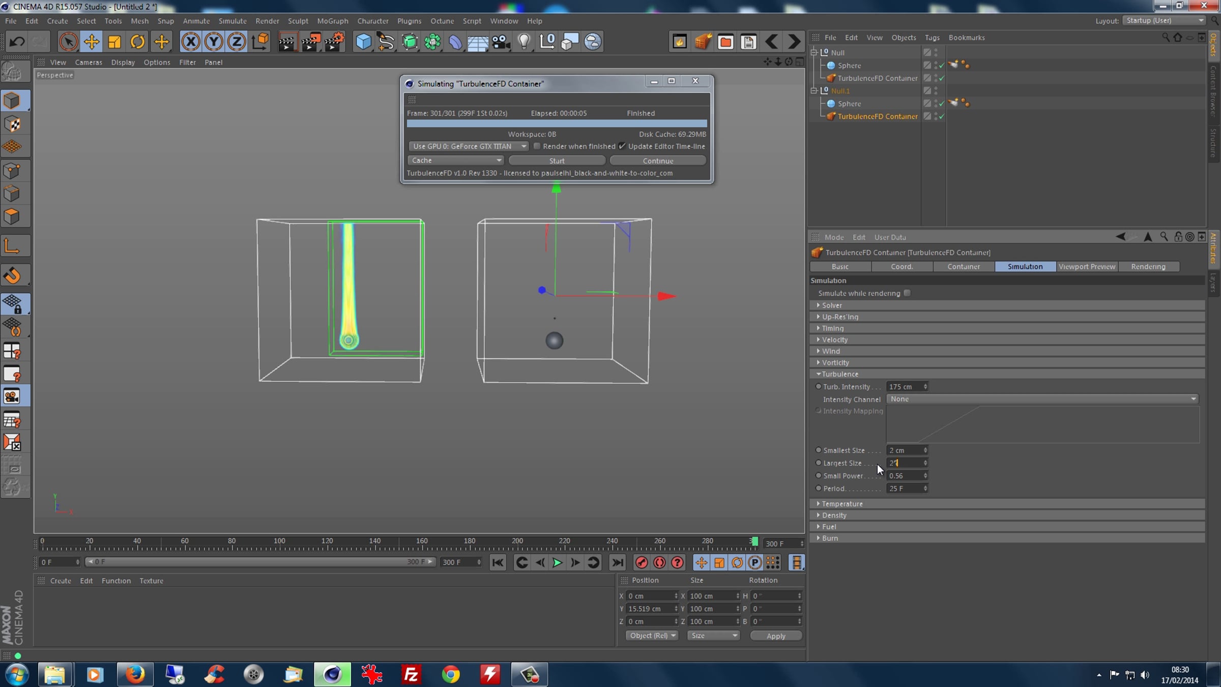This screenshot has height=687, width=1221.
Task: Select the TurbulenceFD Container under Null.1
Action: tap(878, 117)
